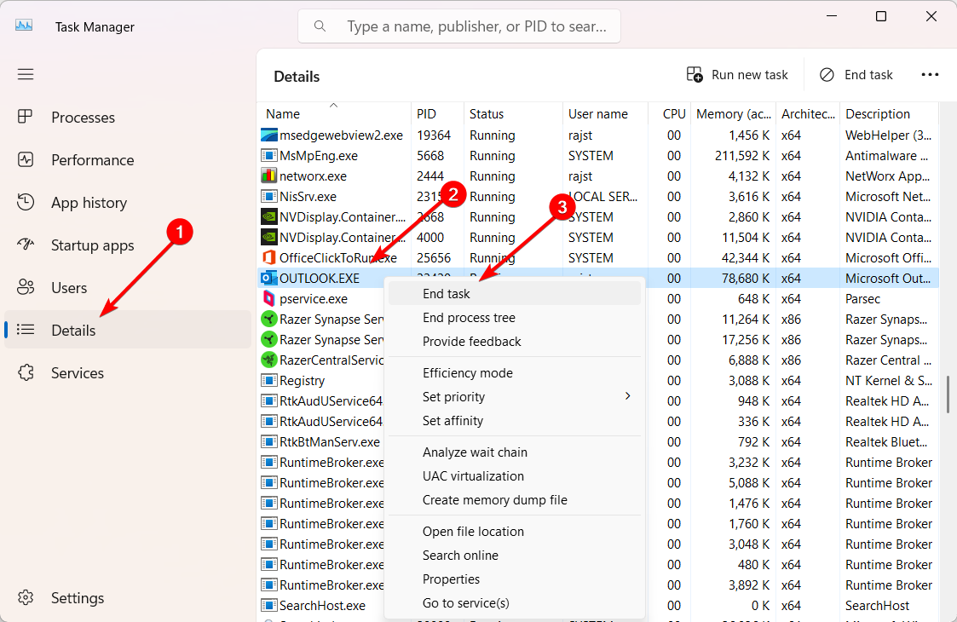Click the Registry process icon
The image size is (957, 622).
pyautogui.click(x=268, y=380)
